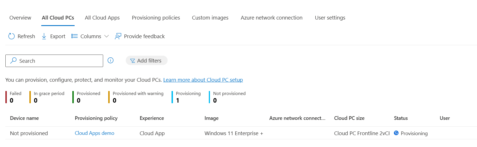Expand the Columns dropdown chevron

point(107,36)
